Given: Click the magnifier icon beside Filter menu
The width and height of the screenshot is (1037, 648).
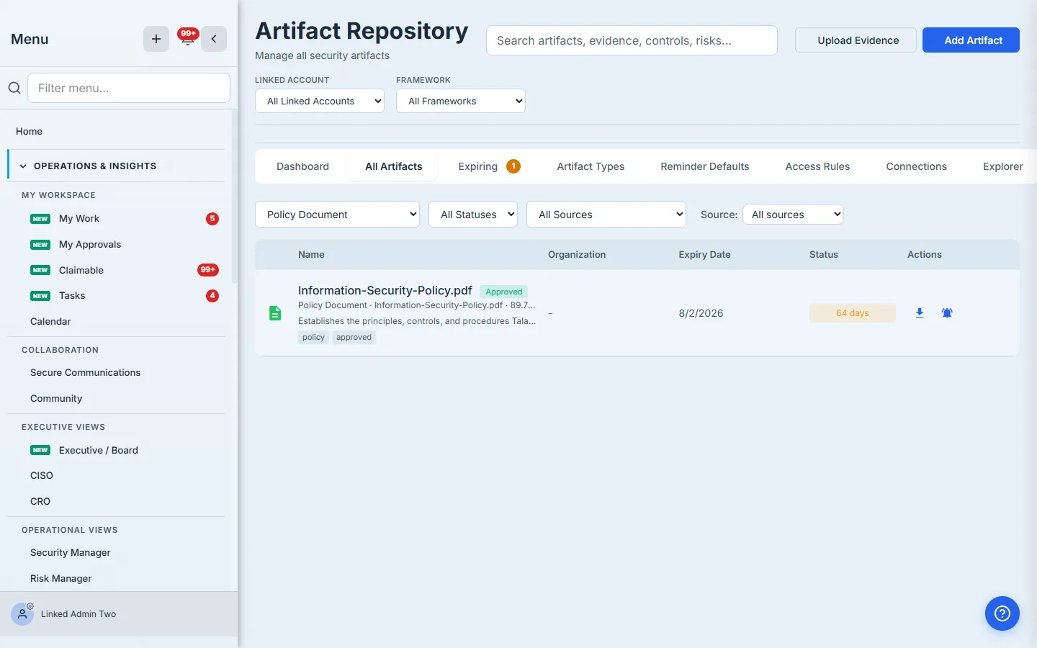Looking at the screenshot, I should (x=14, y=88).
